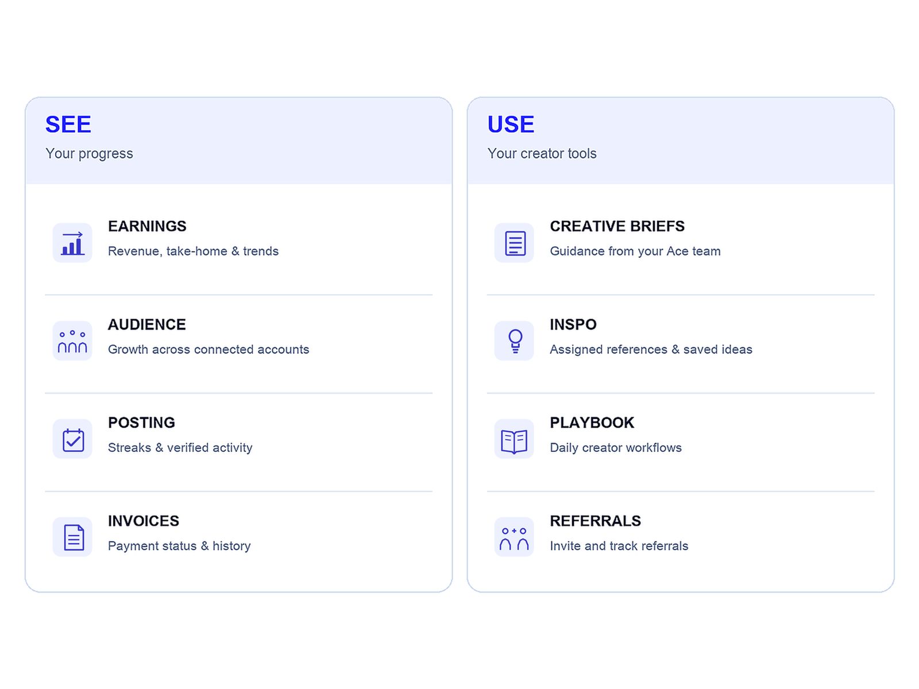Screen dimensions: 919x689
Task: Click 'Daily creator workflows' text
Action: (x=616, y=447)
